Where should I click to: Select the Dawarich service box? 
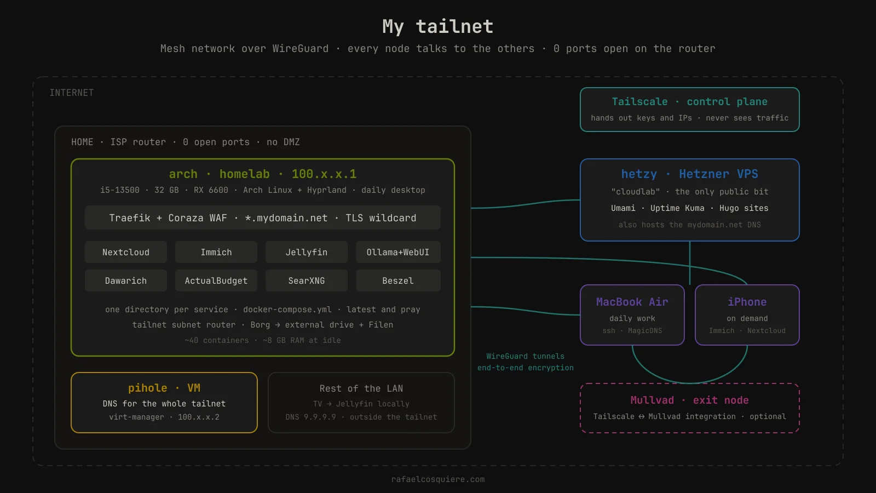(126, 280)
